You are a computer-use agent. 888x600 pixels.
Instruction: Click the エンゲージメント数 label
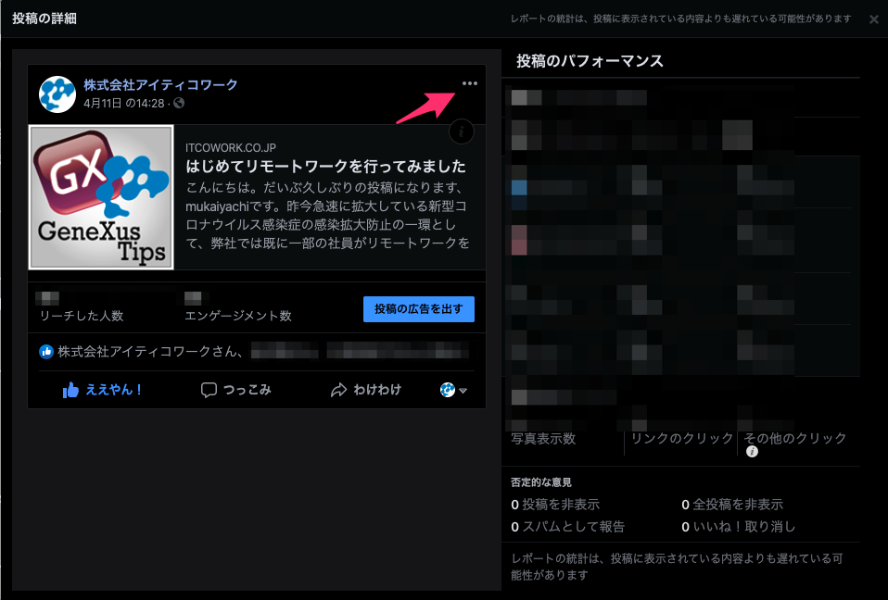pos(238,316)
